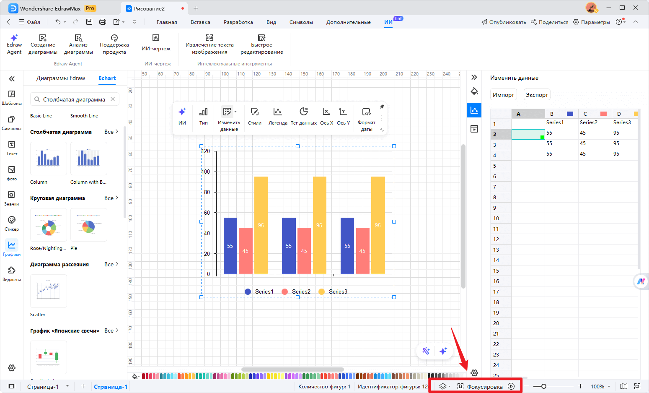Click the Экспорт button
Image resolution: width=649 pixels, height=393 pixels.
click(x=537, y=95)
